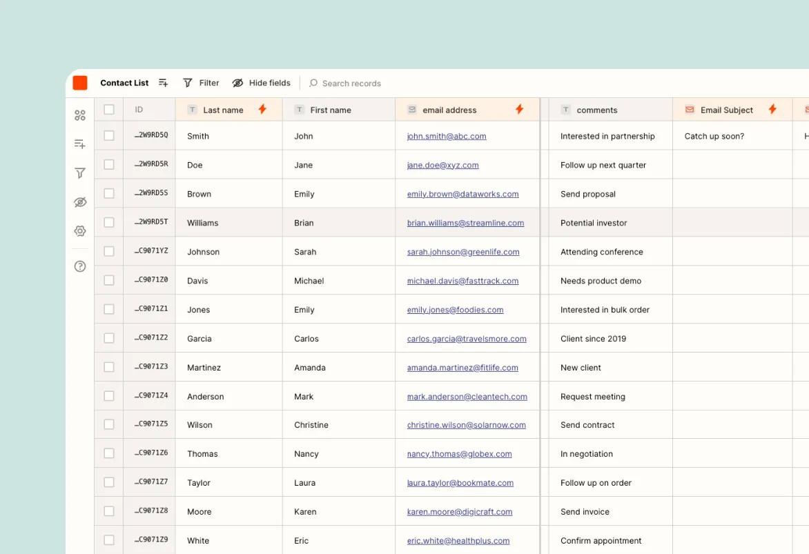
Task: Open the grid views icon in the sidebar
Action: (x=79, y=115)
